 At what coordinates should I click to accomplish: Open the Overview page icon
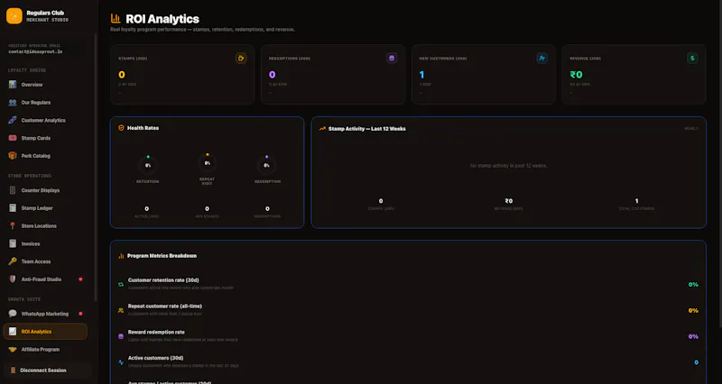13,85
